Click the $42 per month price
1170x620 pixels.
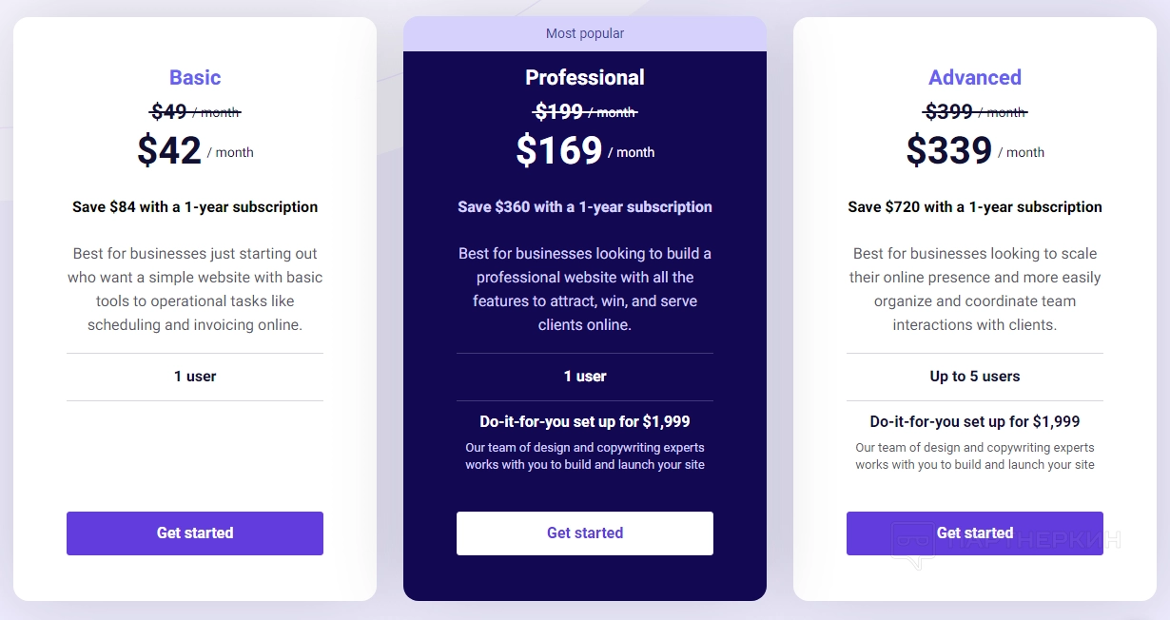(x=170, y=151)
